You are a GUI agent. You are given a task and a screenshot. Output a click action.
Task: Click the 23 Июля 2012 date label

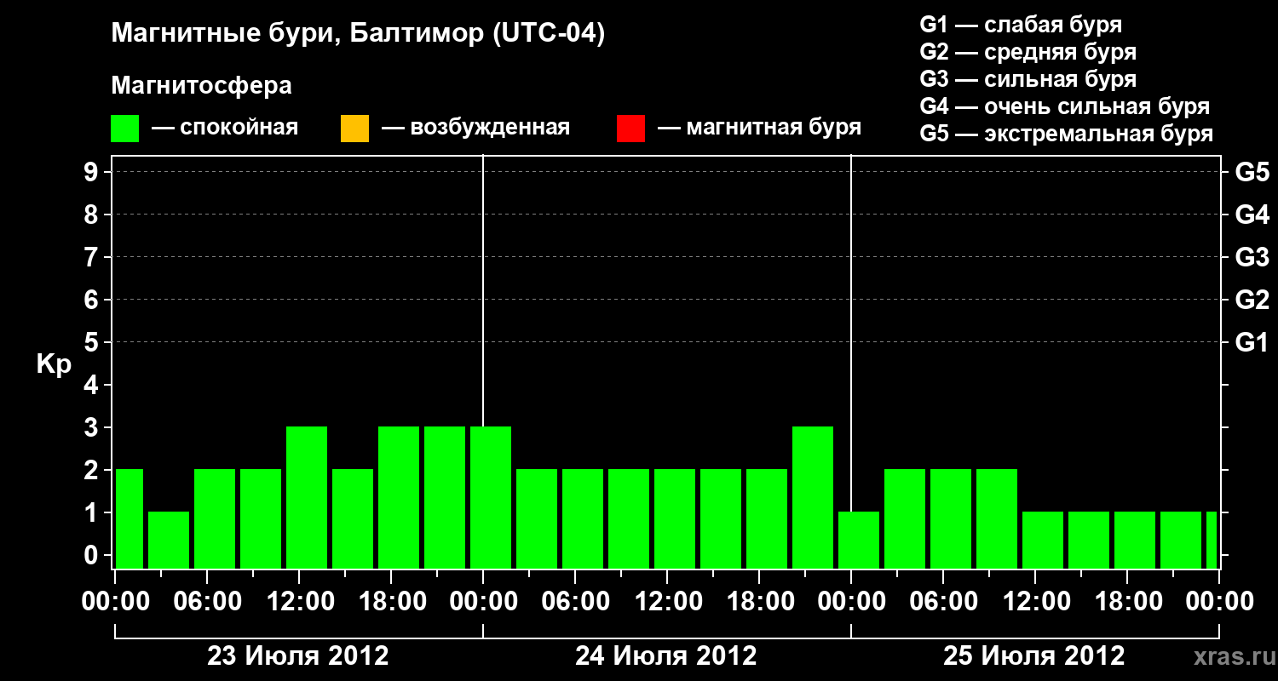coord(298,656)
